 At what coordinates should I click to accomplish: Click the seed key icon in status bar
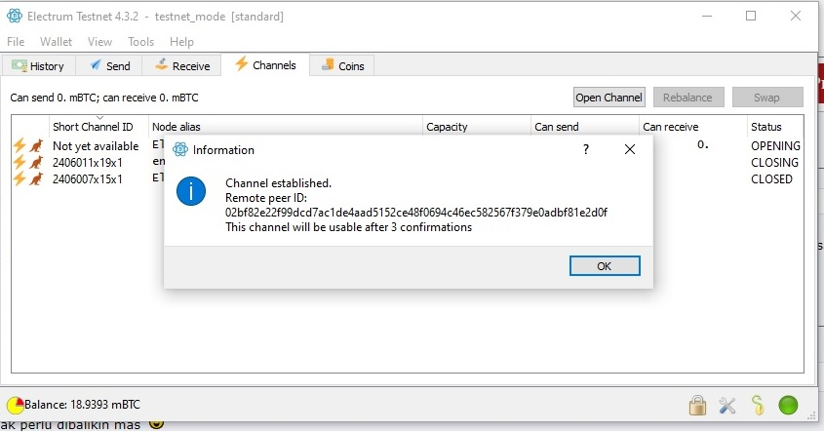(x=758, y=405)
